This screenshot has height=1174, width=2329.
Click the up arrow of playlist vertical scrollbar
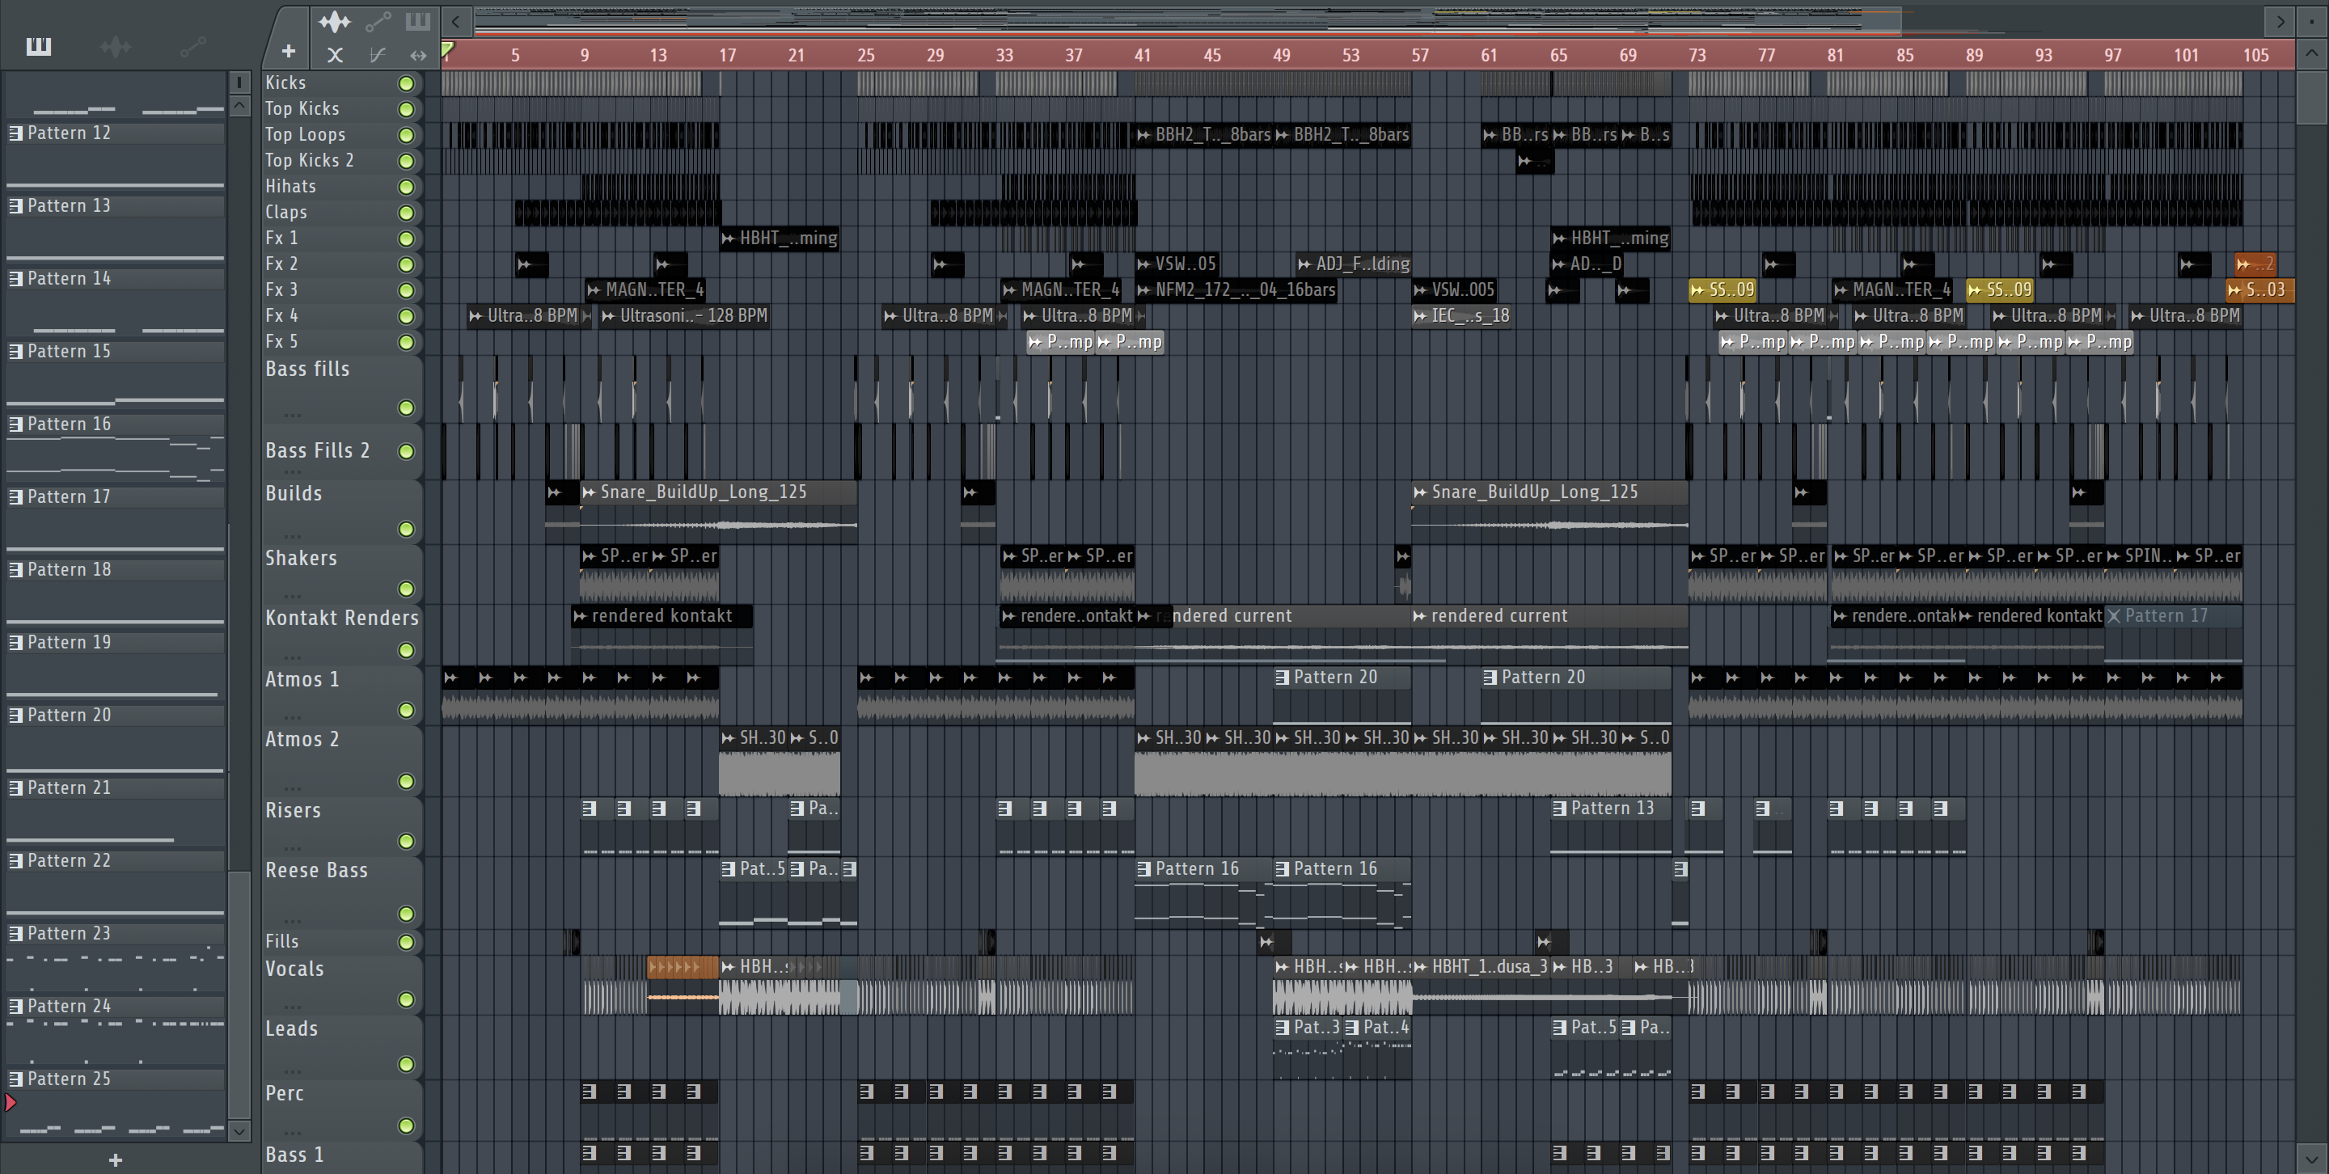point(2313,53)
